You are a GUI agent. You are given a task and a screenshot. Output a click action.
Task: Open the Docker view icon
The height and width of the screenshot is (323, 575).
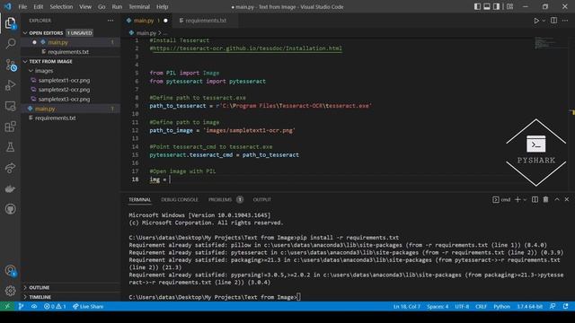[x=10, y=188]
